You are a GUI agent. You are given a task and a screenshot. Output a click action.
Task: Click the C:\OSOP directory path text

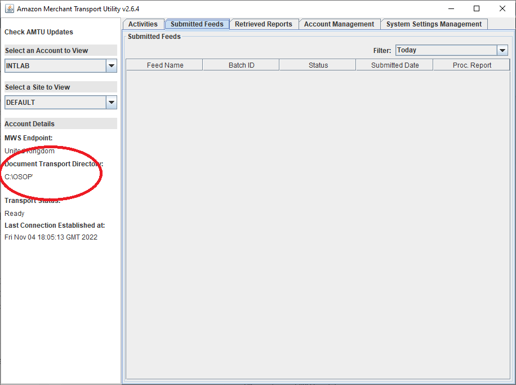pos(19,177)
